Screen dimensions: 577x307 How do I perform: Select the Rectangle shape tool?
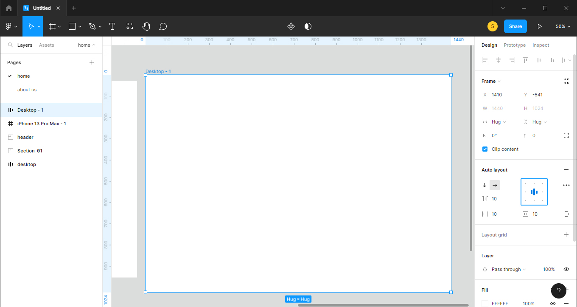point(72,26)
